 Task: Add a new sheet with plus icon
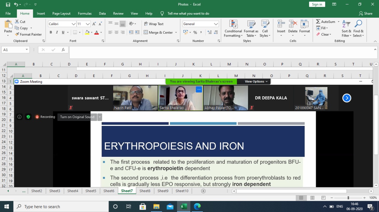point(203,191)
